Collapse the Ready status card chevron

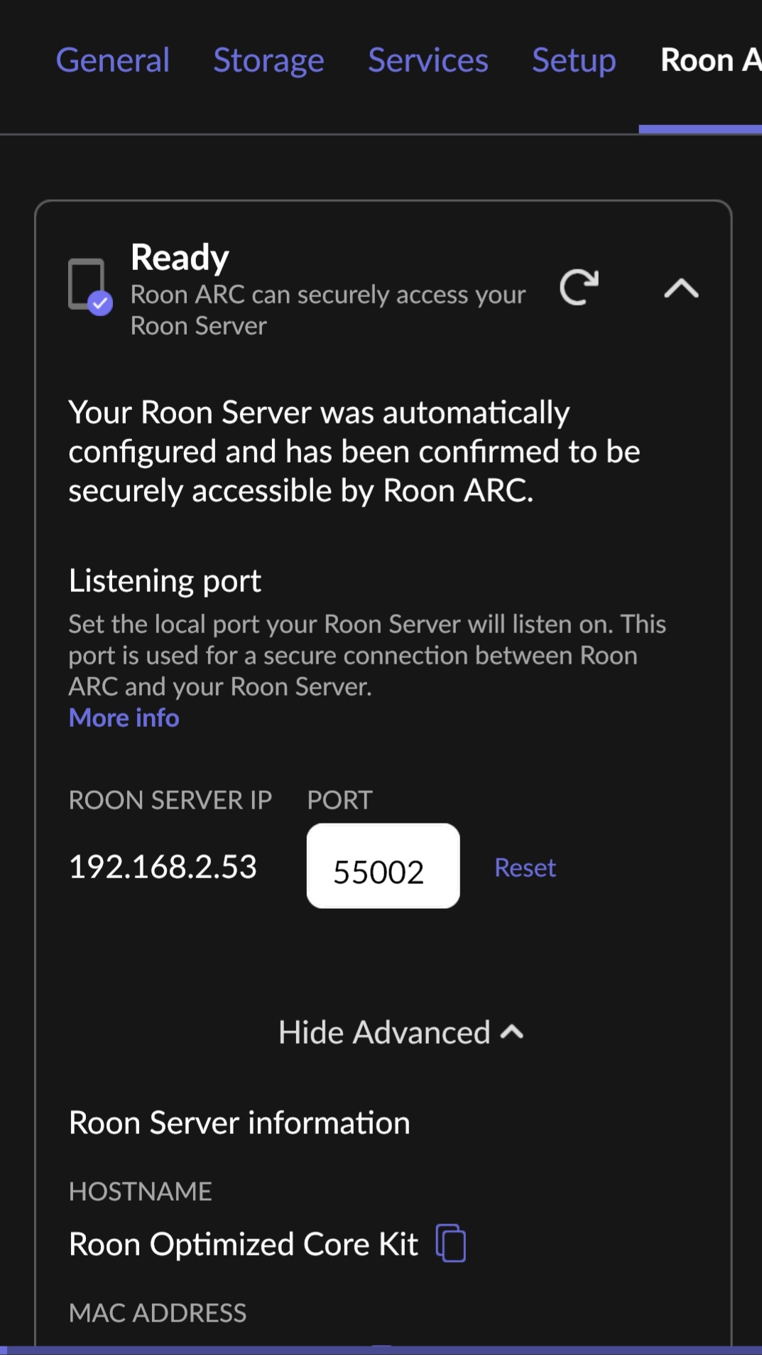(681, 288)
